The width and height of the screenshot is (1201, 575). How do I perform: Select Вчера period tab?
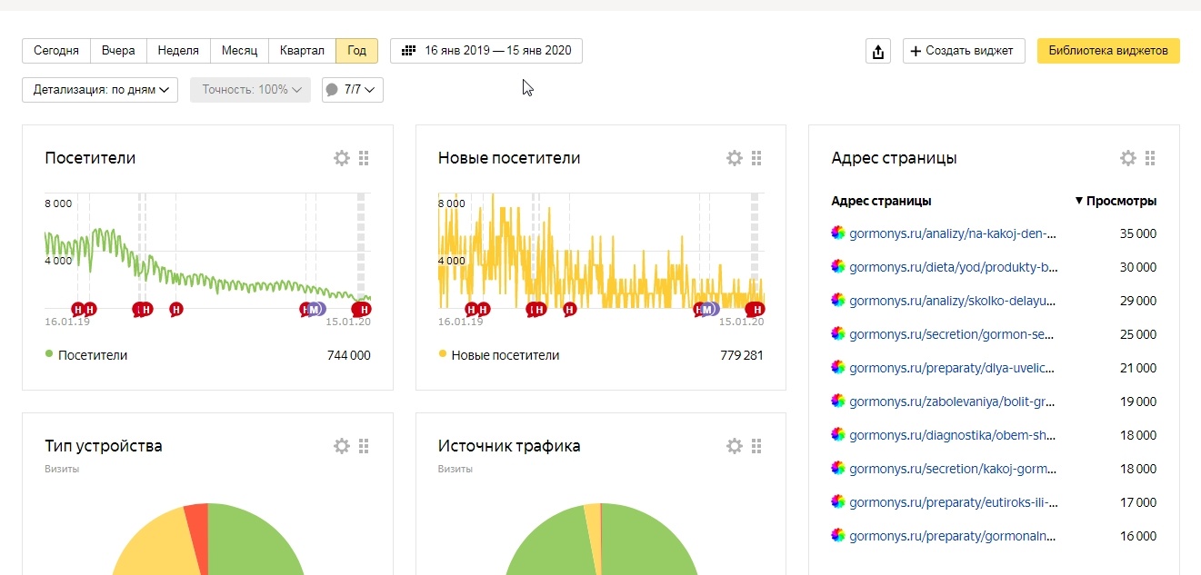(118, 51)
